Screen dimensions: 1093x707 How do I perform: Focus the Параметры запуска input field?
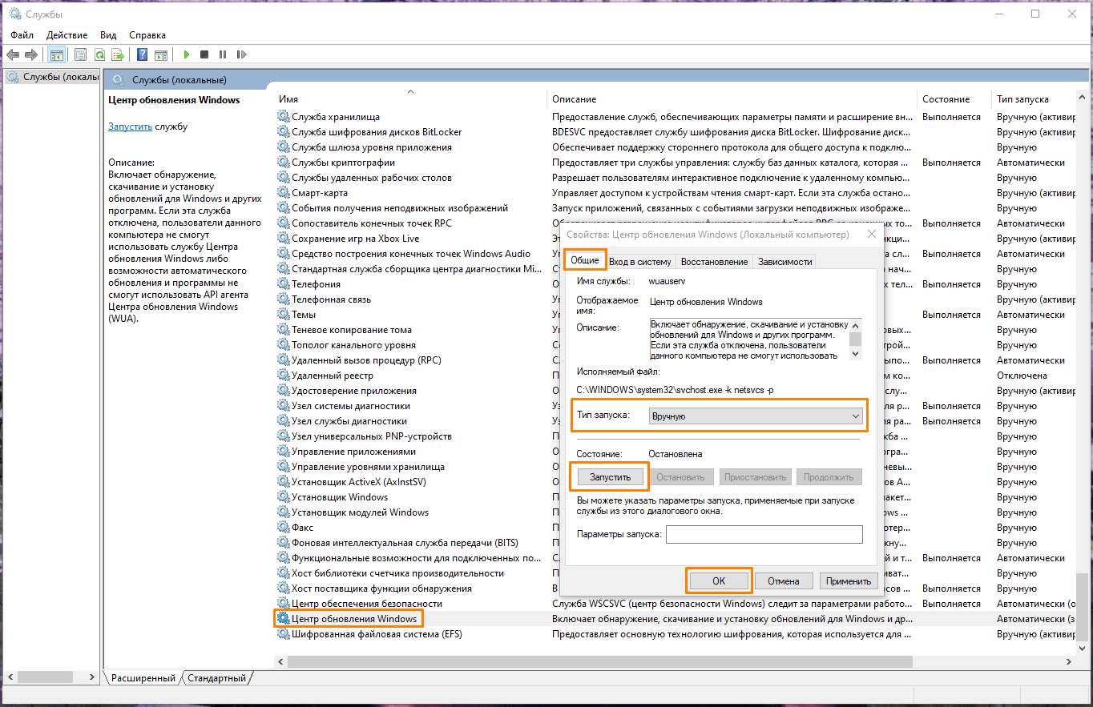764,534
